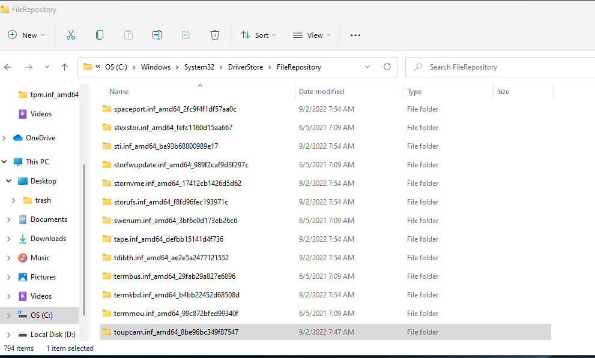The width and height of the screenshot is (595, 358).
Task: Select Videos under This PC in sidebar
Action: [x=40, y=296]
